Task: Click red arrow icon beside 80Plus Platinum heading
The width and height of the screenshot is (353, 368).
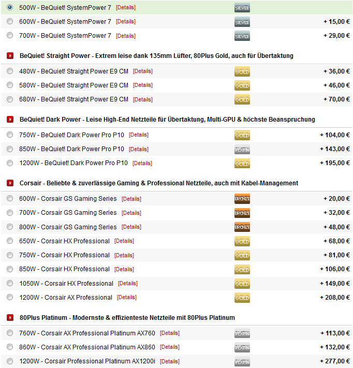Action: pos(10,318)
